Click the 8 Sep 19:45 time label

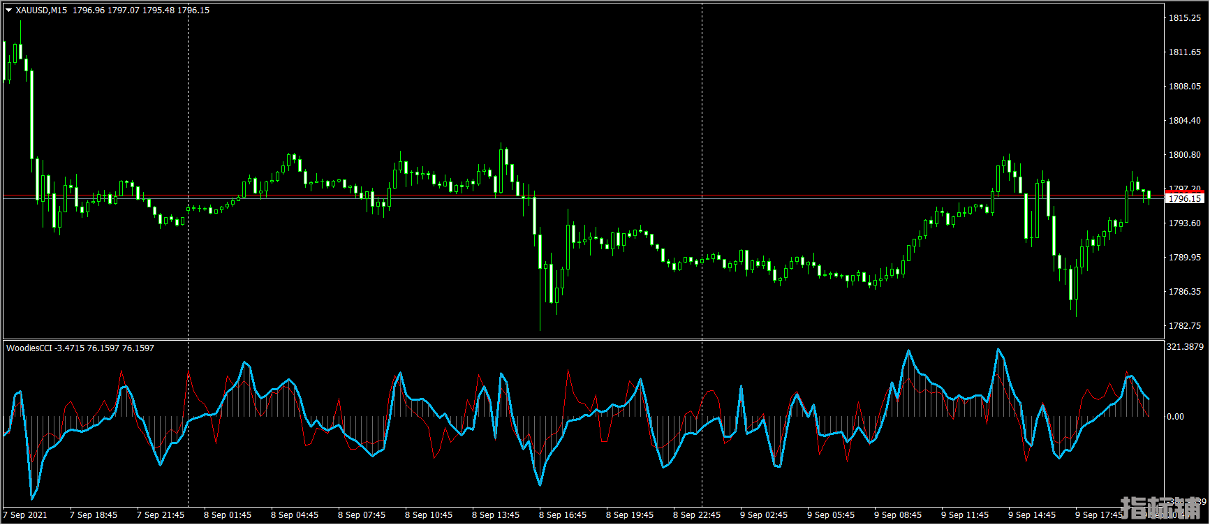tap(630, 515)
